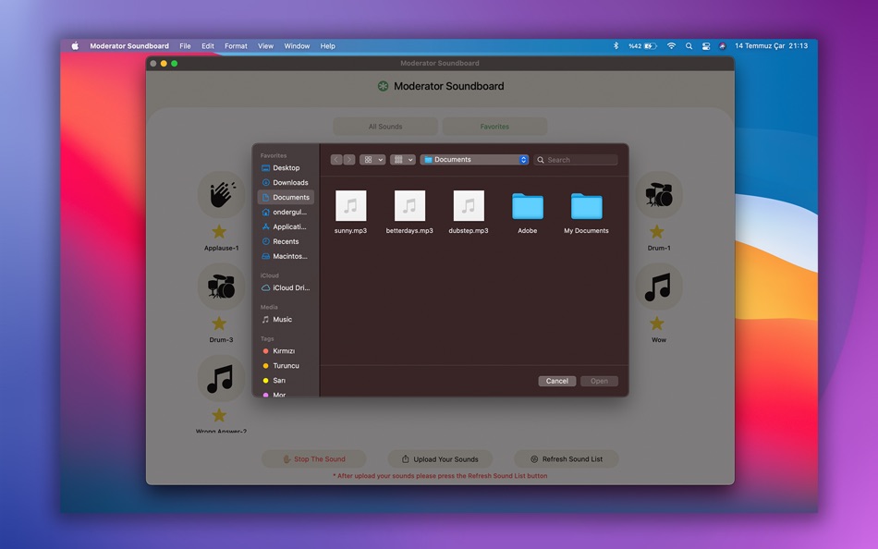Open the group-by options dropdown
The height and width of the screenshot is (549, 878).
[403, 160]
